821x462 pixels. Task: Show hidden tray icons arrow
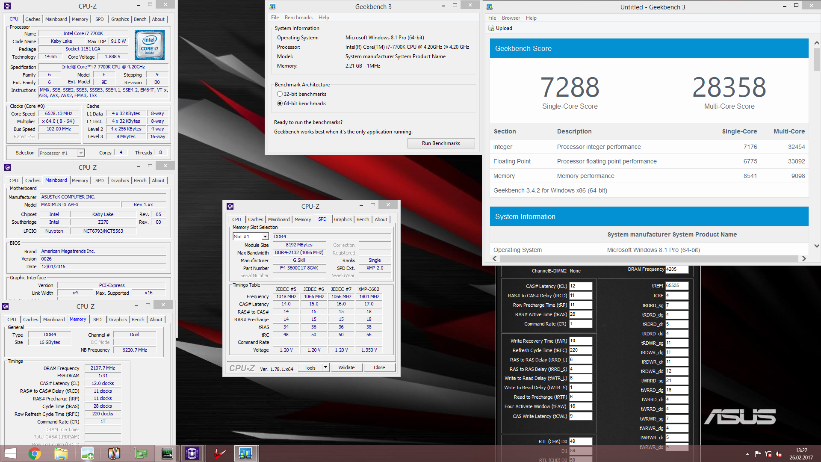(x=747, y=454)
